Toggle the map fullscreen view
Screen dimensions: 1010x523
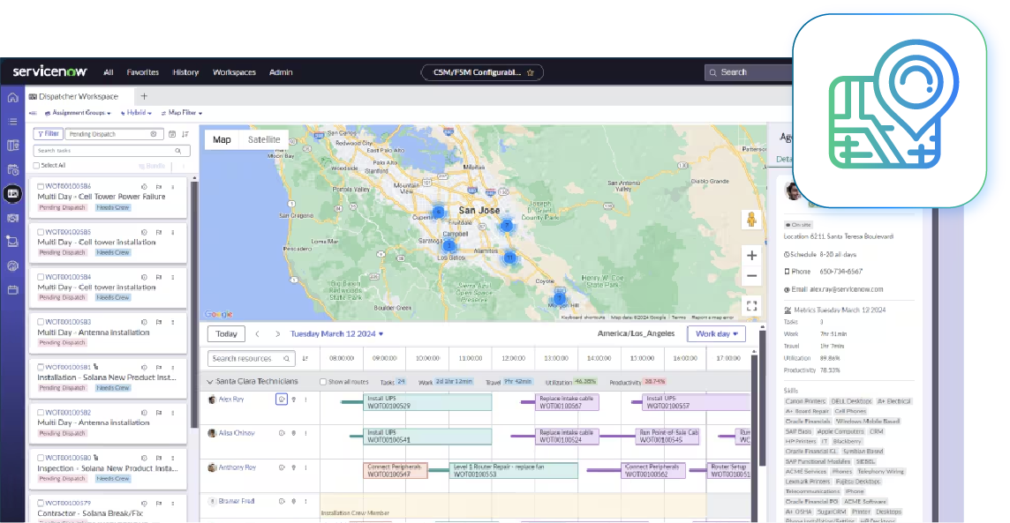[751, 306]
